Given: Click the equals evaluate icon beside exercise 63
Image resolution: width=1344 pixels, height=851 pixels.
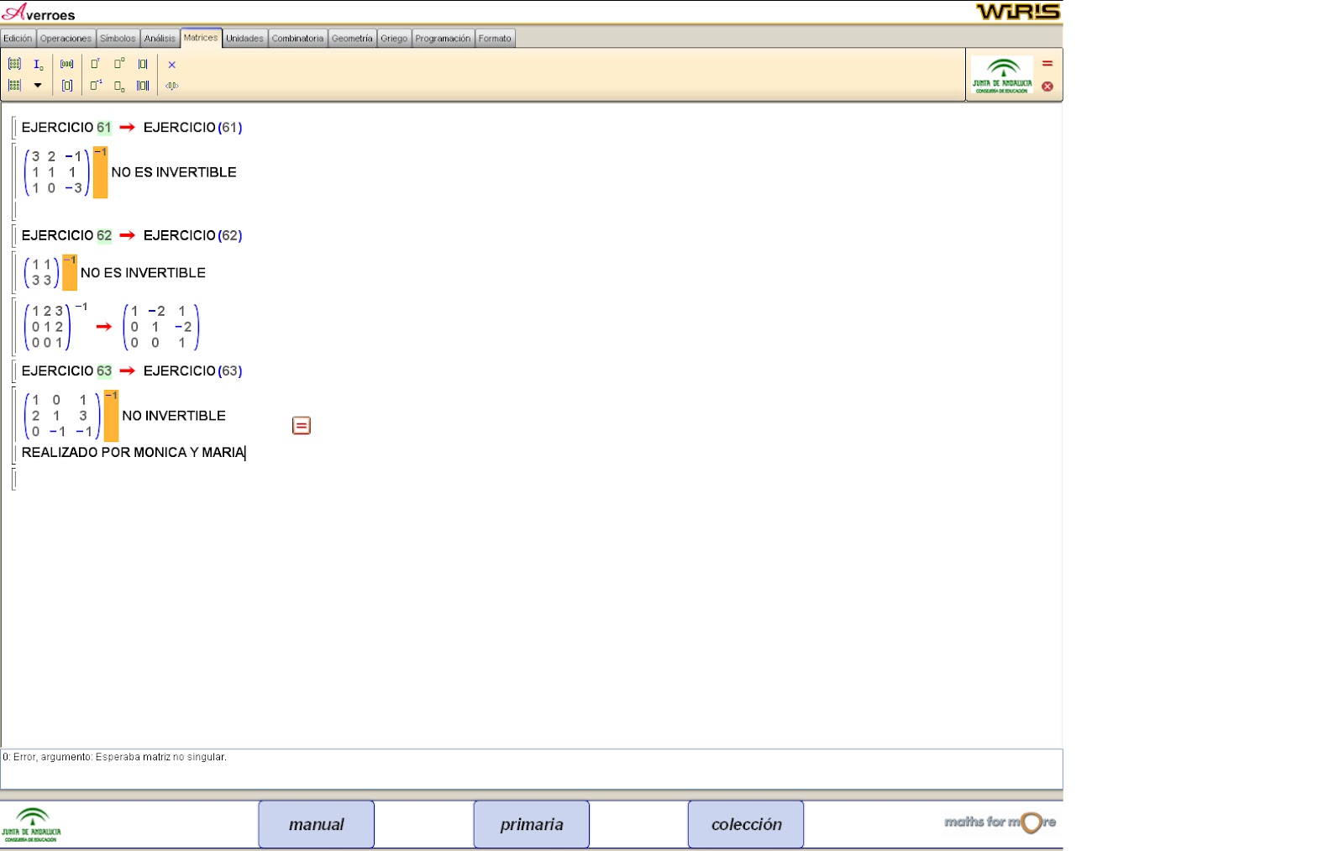Looking at the screenshot, I should click(302, 426).
